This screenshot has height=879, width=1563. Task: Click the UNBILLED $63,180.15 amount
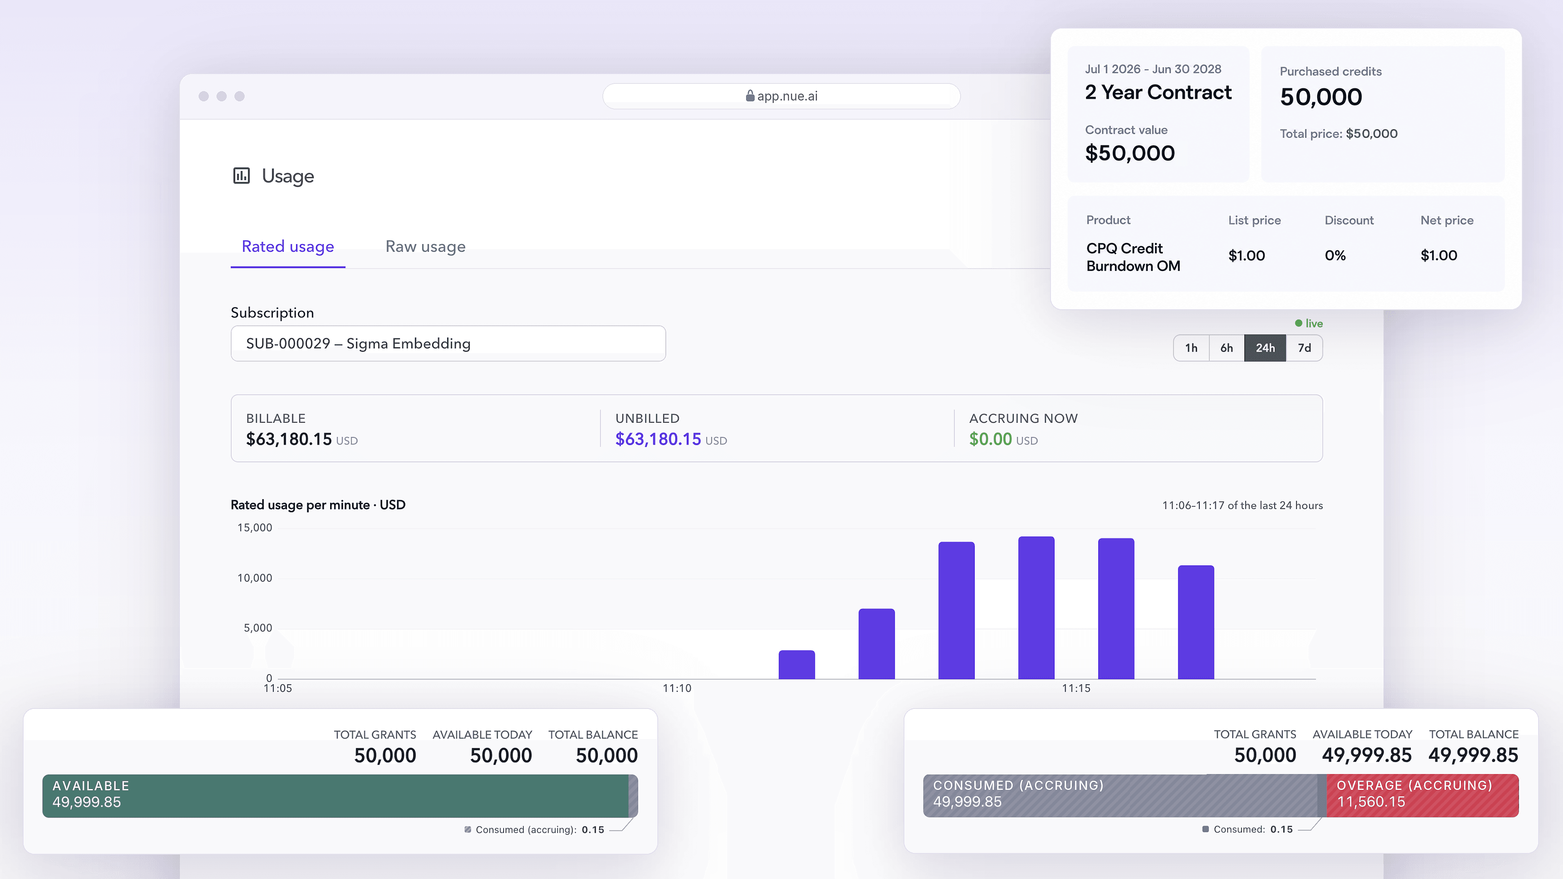point(658,439)
